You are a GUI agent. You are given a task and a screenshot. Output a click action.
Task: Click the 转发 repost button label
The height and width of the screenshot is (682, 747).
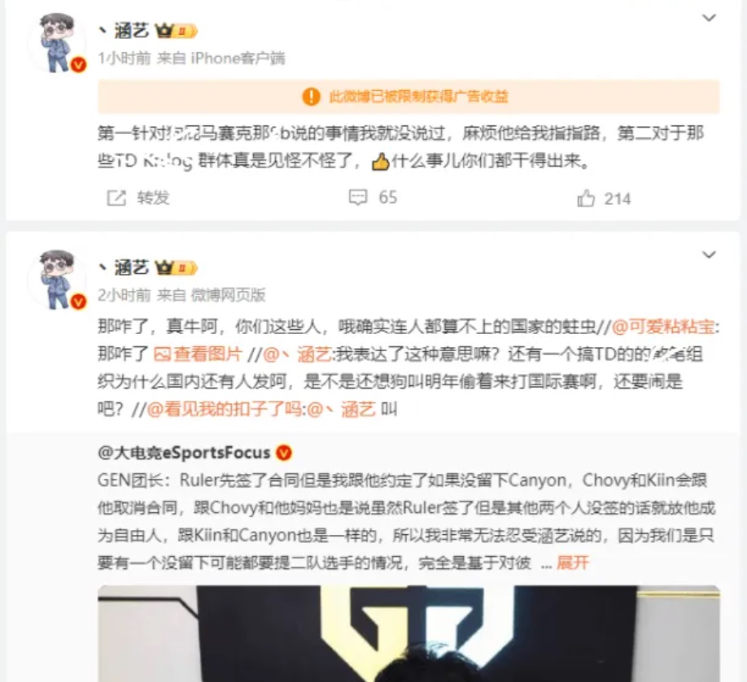(154, 198)
